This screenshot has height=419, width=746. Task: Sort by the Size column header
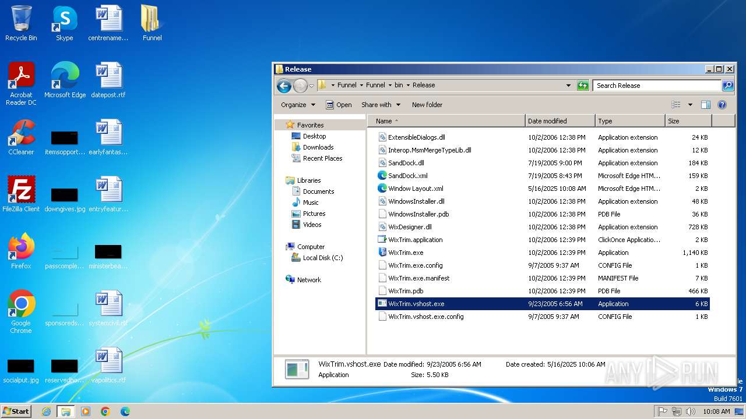tap(688, 121)
